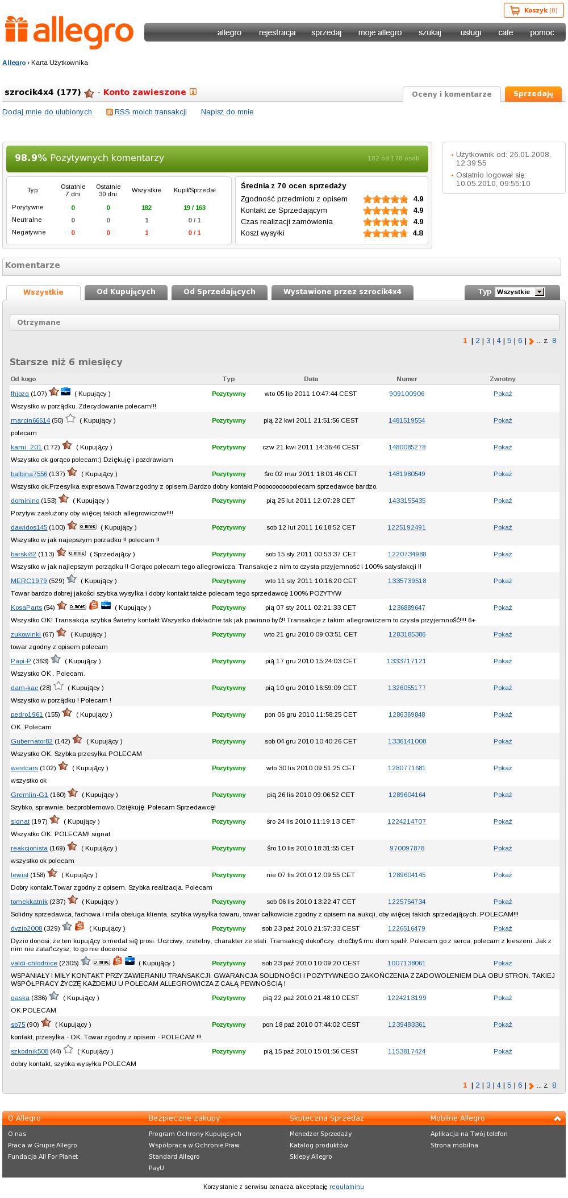This screenshot has width=568, height=1198.
Task: Click the Komentarze section header
Action: coord(282,266)
